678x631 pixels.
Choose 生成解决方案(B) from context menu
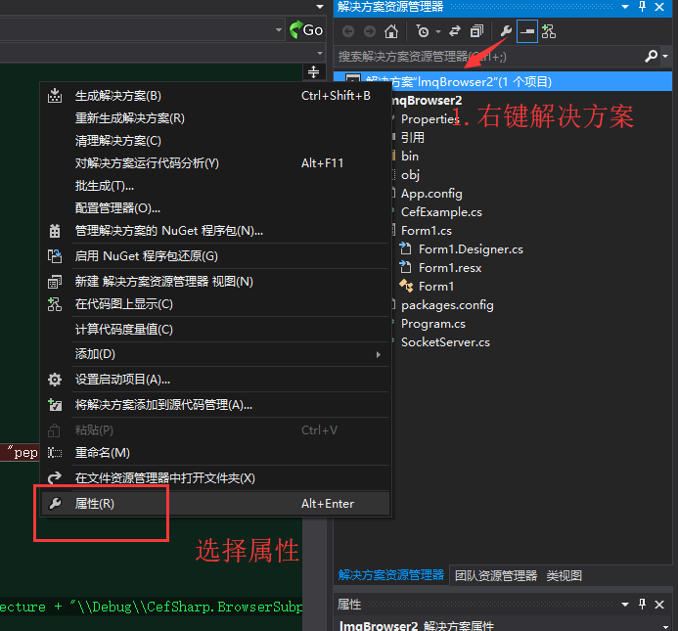pos(215,96)
